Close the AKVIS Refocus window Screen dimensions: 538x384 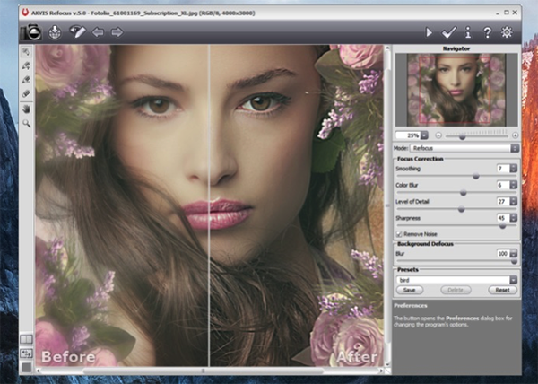tap(515, 13)
